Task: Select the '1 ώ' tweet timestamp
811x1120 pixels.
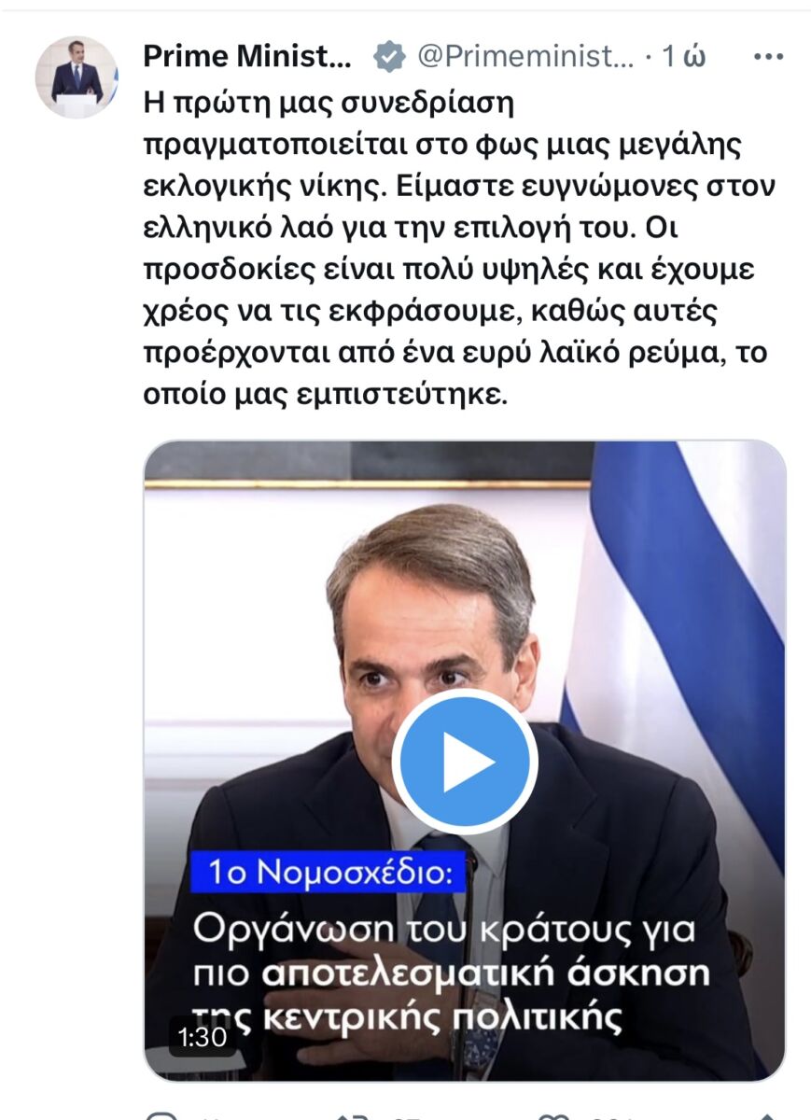Action: click(683, 58)
